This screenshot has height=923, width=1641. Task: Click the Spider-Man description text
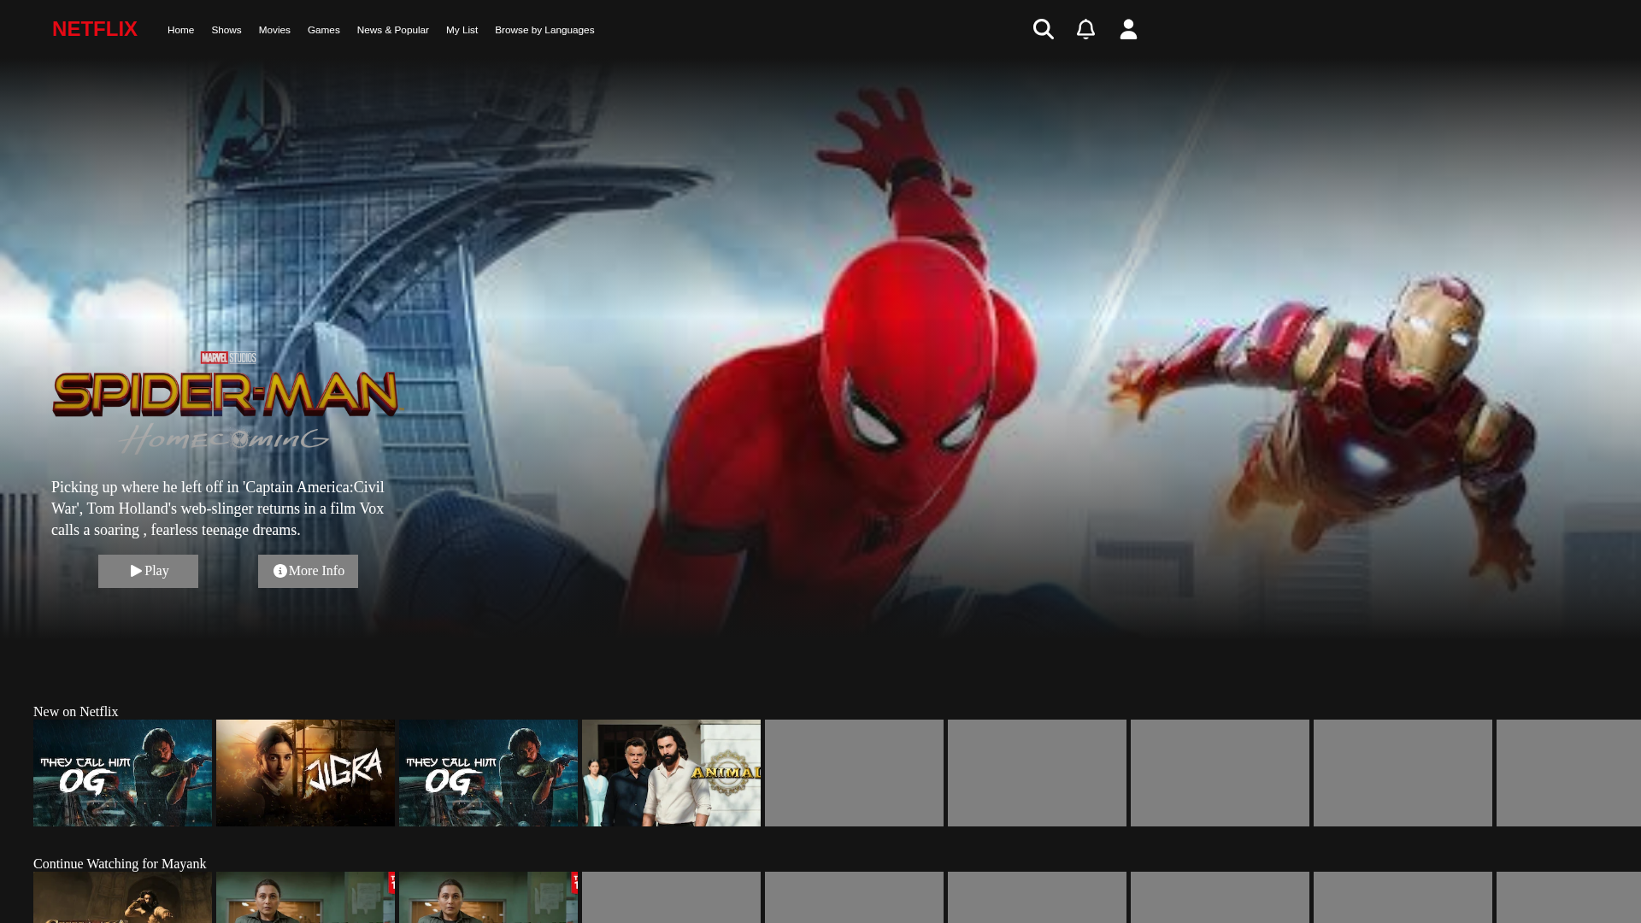(x=218, y=509)
